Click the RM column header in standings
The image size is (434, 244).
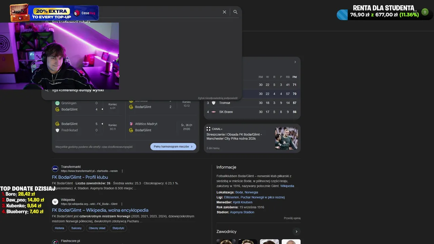point(261,77)
